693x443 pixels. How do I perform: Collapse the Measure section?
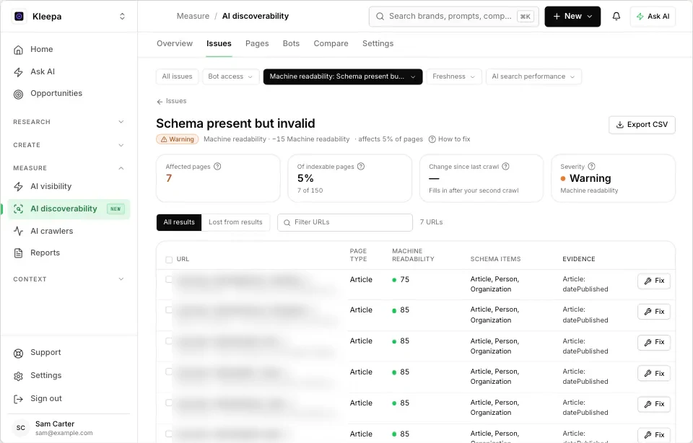click(69, 168)
